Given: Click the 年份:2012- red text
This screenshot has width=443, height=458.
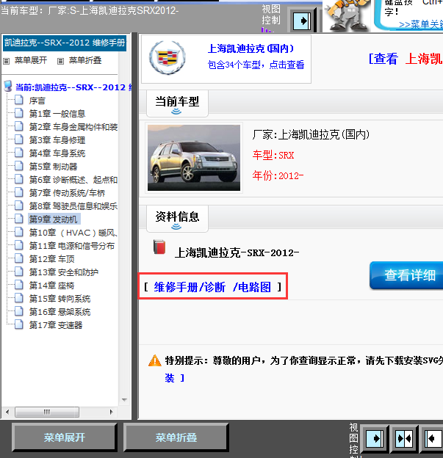Looking at the screenshot, I should (278, 175).
